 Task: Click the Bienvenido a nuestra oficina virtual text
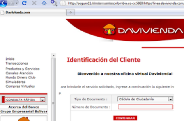click(125, 74)
